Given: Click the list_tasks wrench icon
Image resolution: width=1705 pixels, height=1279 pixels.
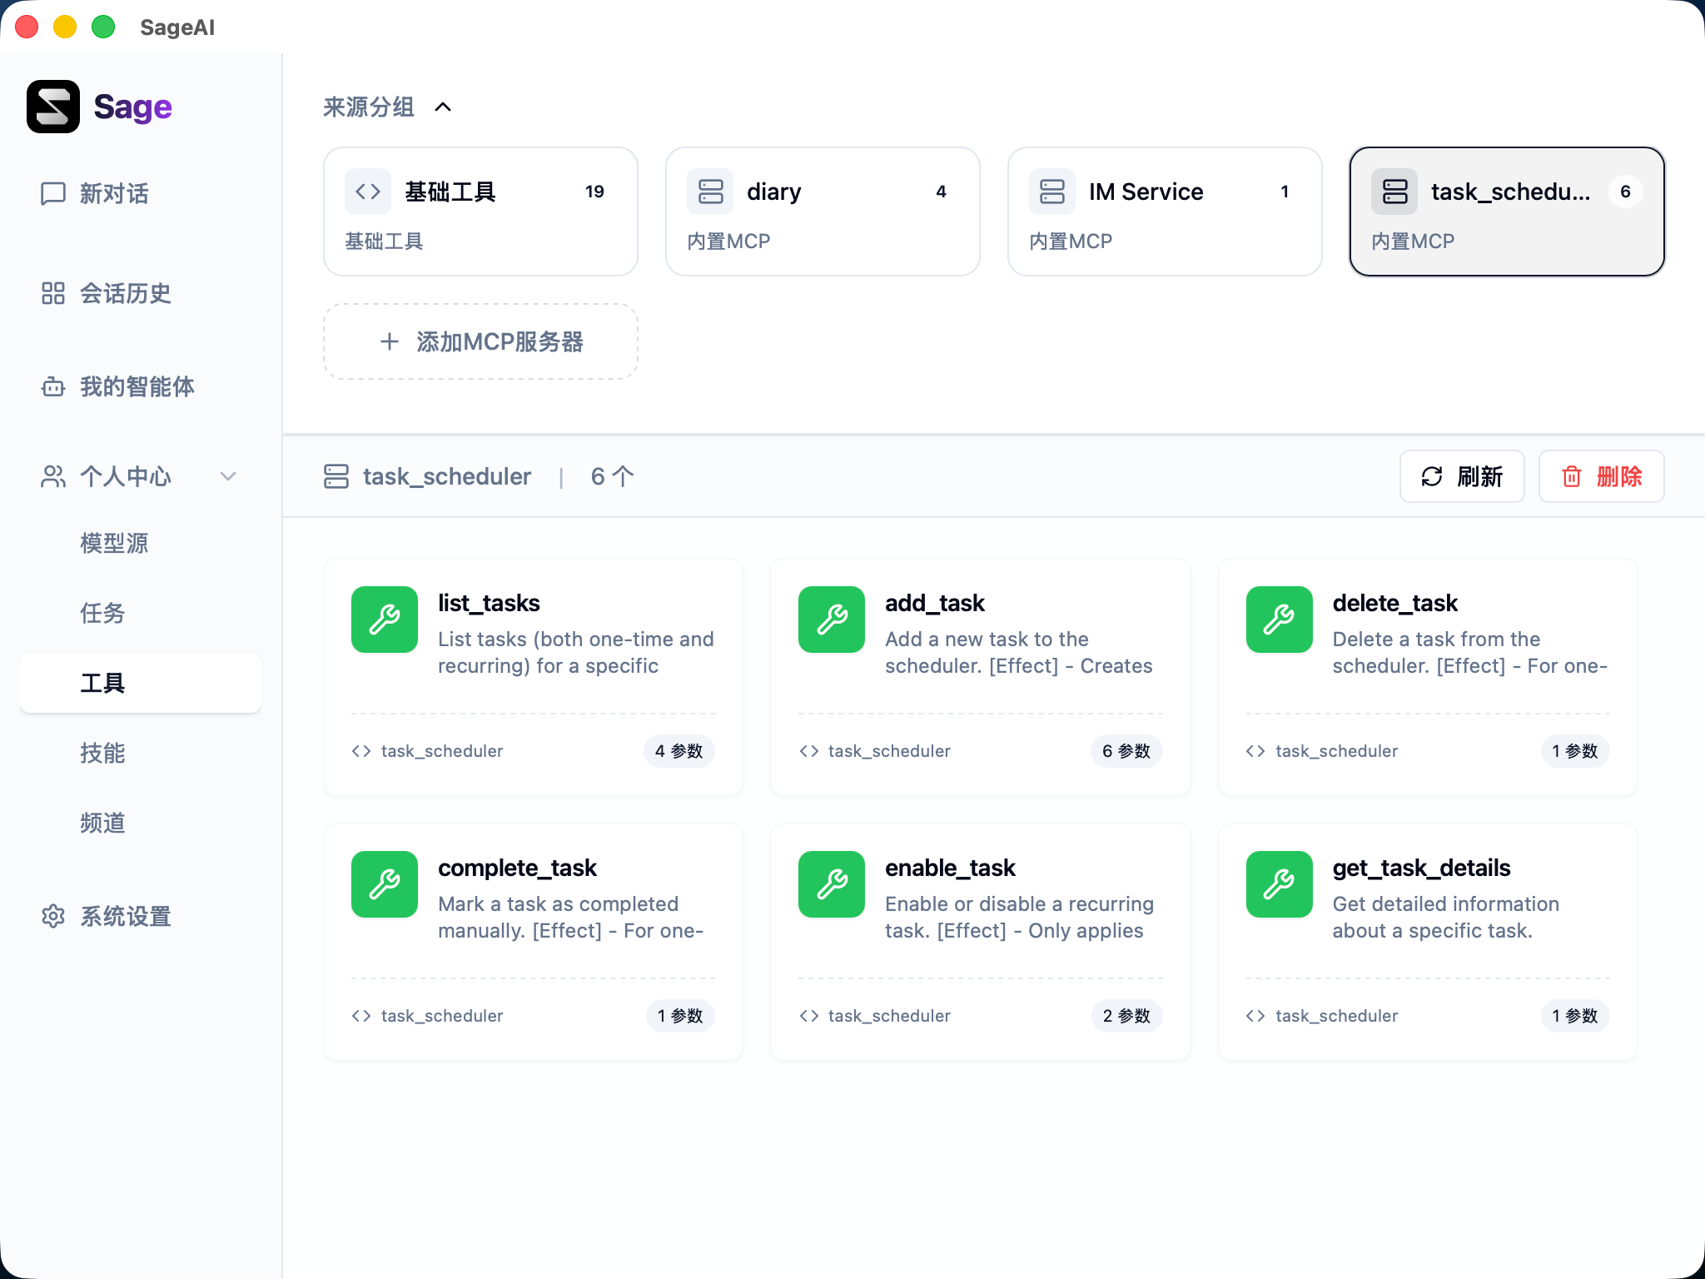Looking at the screenshot, I should (x=384, y=620).
